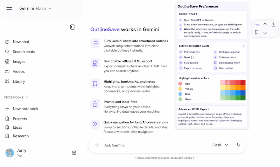
Task: Collapse the Extension Button Guide section
Action: [243, 46]
